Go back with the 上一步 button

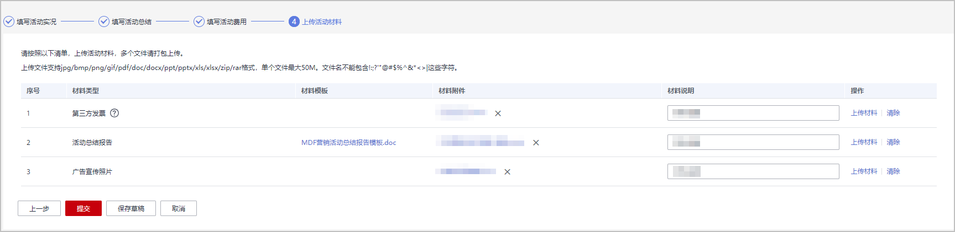[x=39, y=208]
